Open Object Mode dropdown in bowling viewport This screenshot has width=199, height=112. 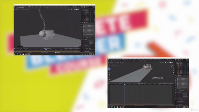[111, 62]
